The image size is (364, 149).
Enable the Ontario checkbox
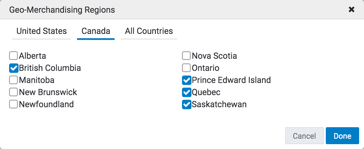pyautogui.click(x=186, y=68)
